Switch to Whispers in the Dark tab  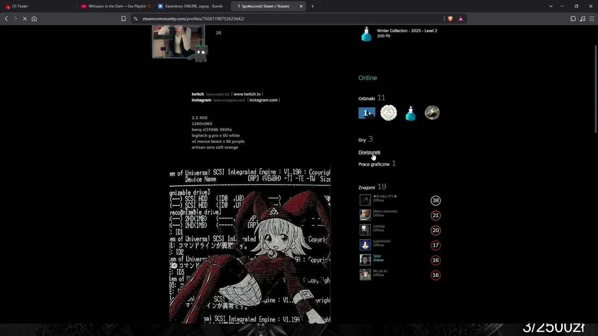pyautogui.click(x=115, y=6)
